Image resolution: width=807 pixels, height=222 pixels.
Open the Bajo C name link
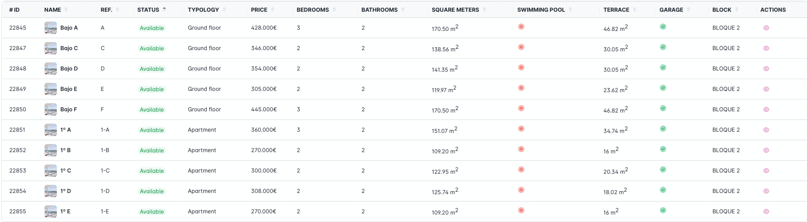point(69,48)
